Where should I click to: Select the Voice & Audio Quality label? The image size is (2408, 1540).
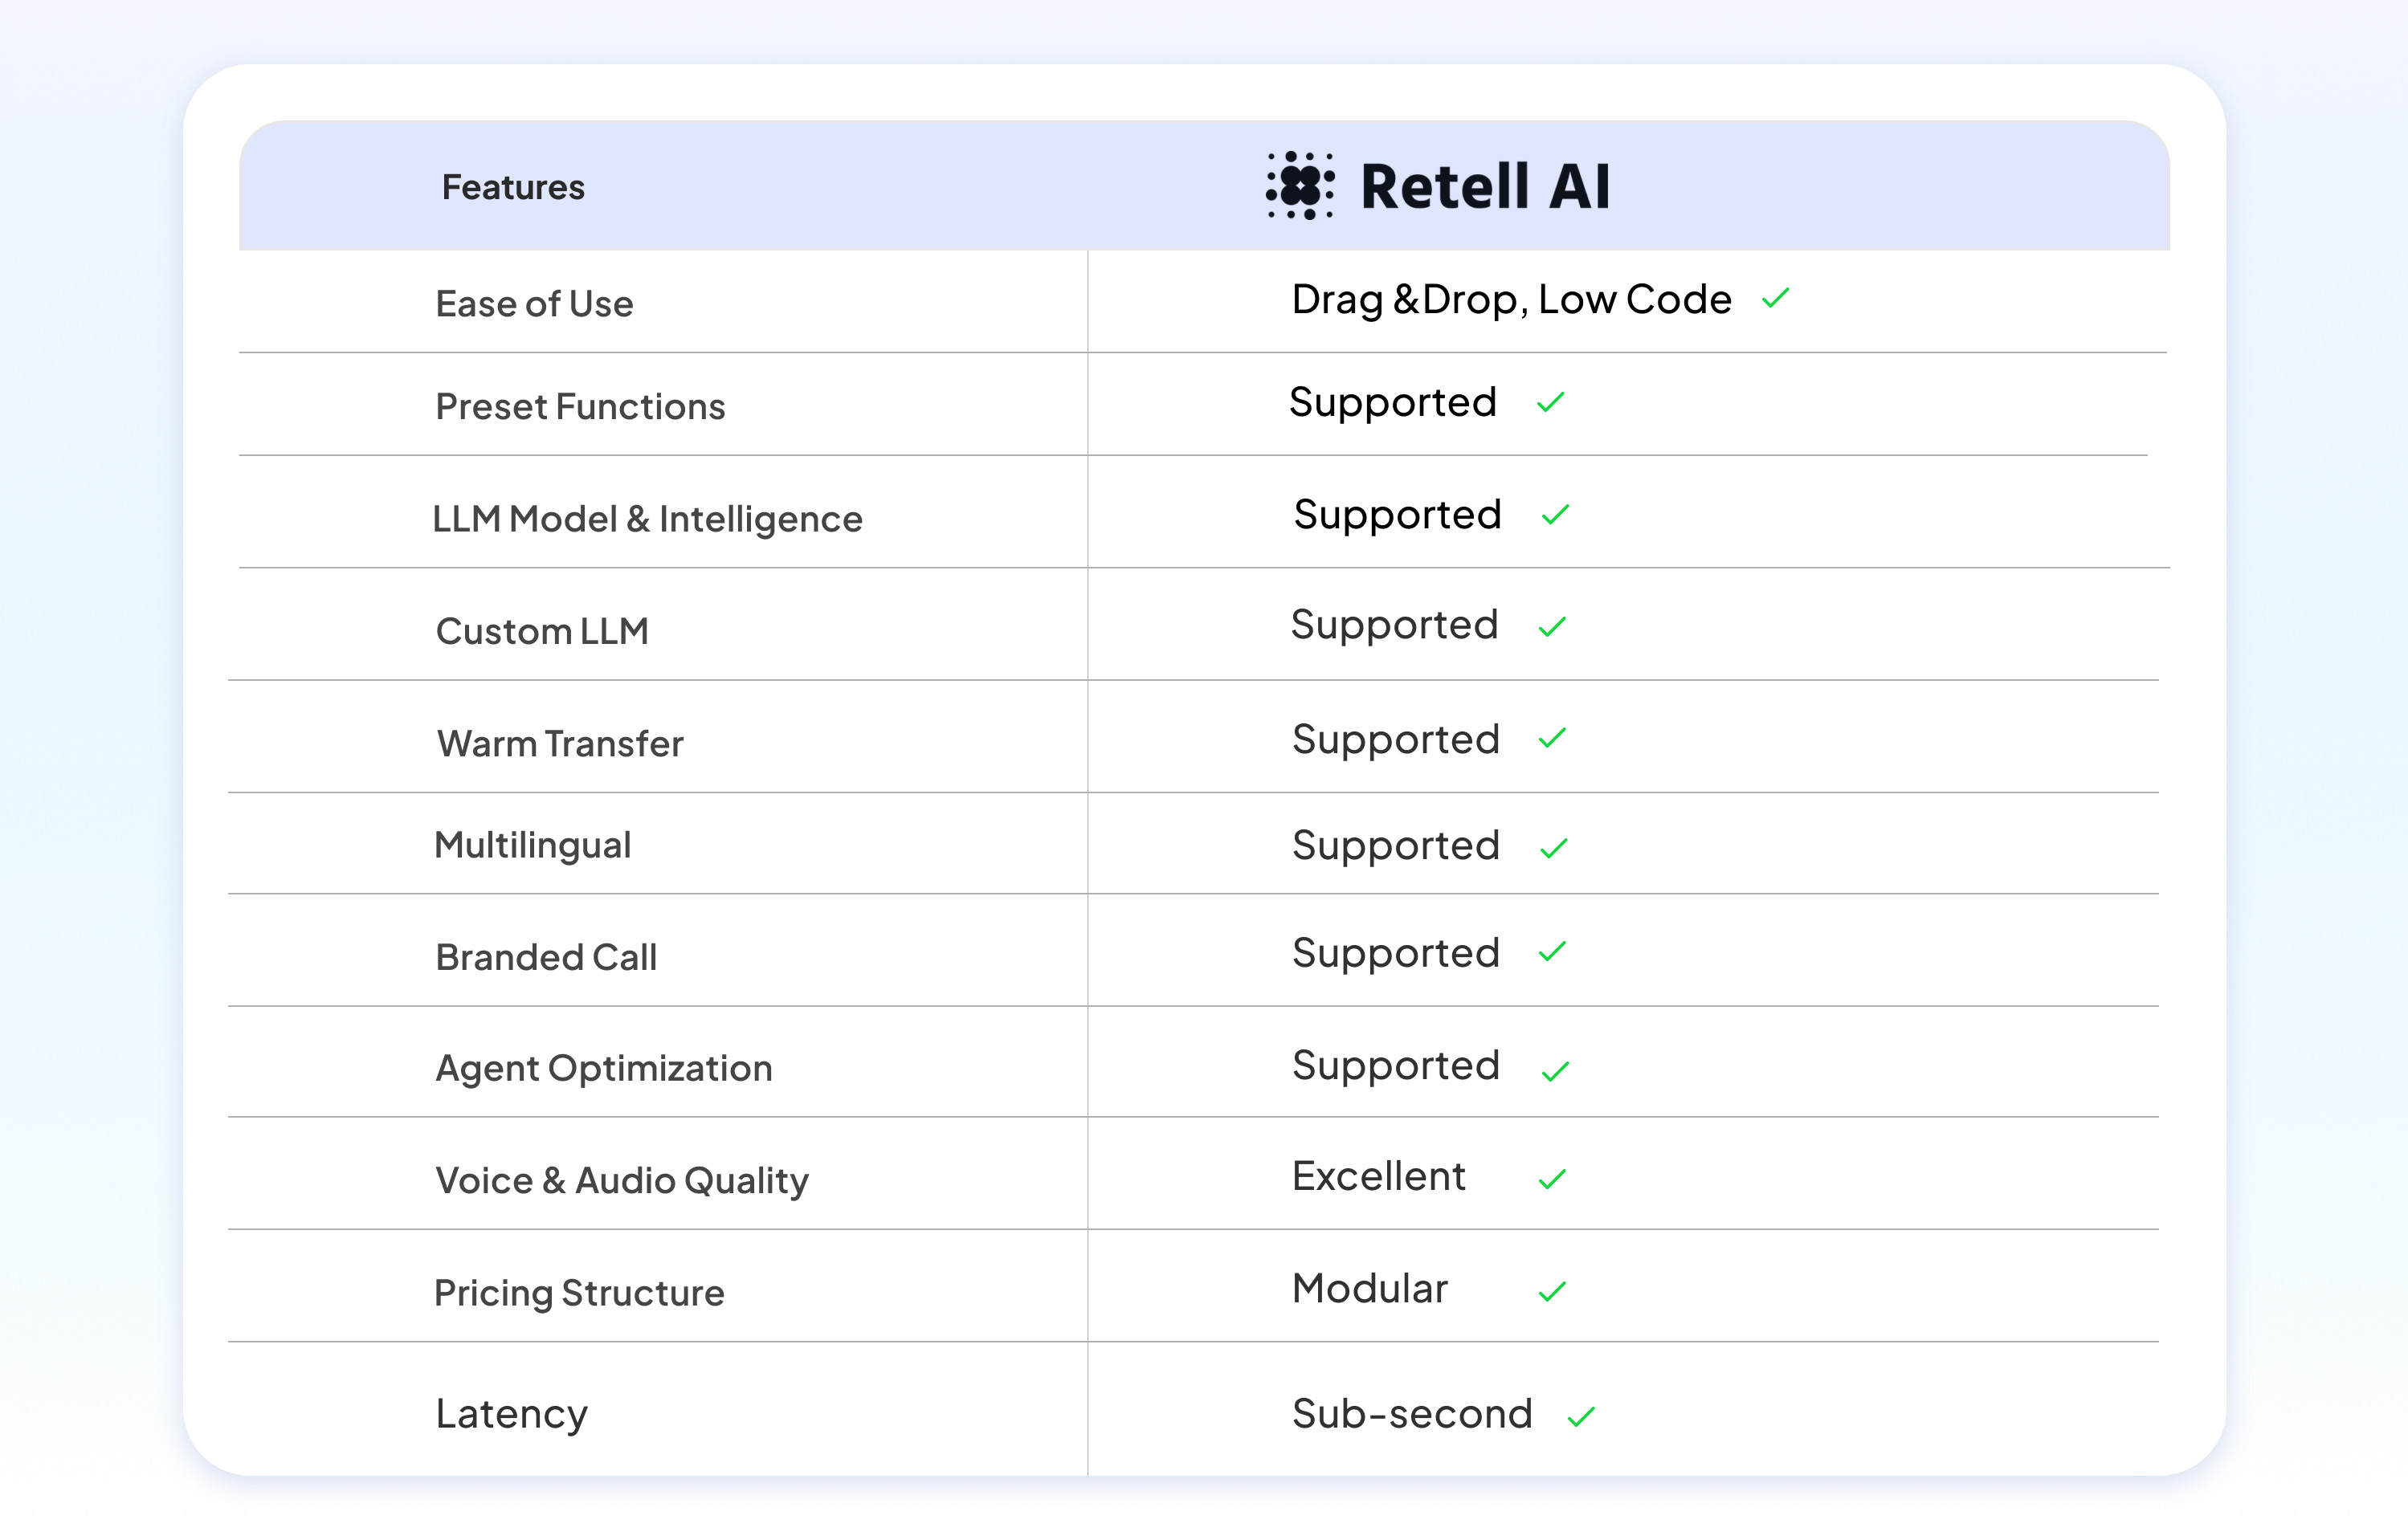point(622,1183)
